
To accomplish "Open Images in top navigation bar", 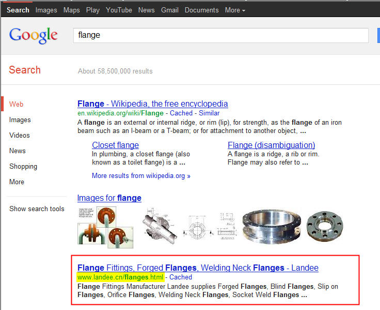I will 46,10.
